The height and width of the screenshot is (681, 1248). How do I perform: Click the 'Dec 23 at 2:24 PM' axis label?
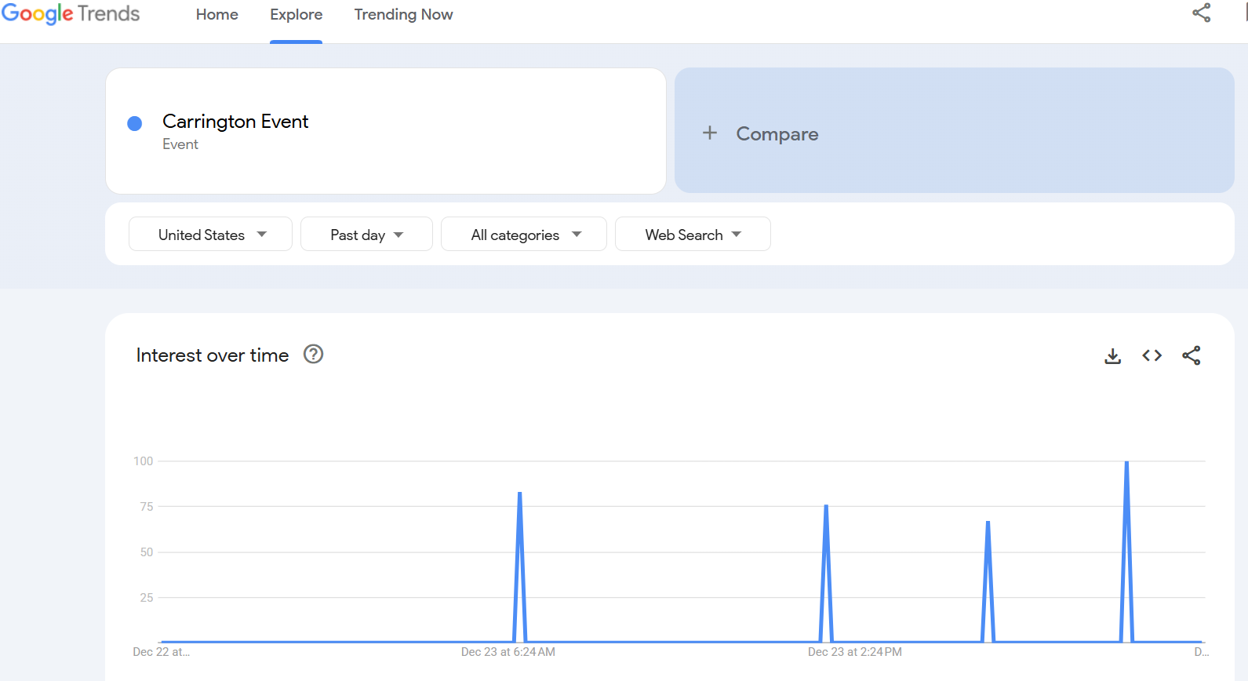click(x=855, y=652)
